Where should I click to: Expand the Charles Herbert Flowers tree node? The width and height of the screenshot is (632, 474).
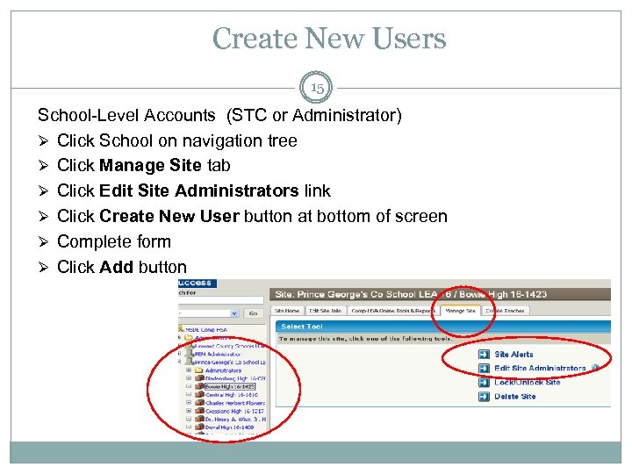tap(189, 402)
